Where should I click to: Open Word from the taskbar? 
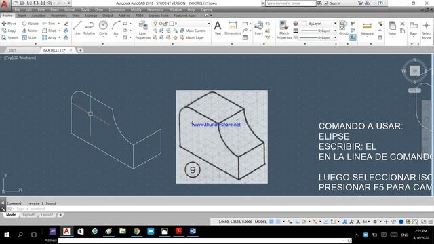(193, 231)
